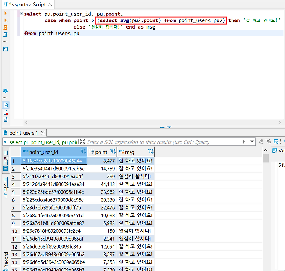This screenshot has width=285, height=271.
Task: Apply filter criteria with the arrow button
Action: pos(244,141)
